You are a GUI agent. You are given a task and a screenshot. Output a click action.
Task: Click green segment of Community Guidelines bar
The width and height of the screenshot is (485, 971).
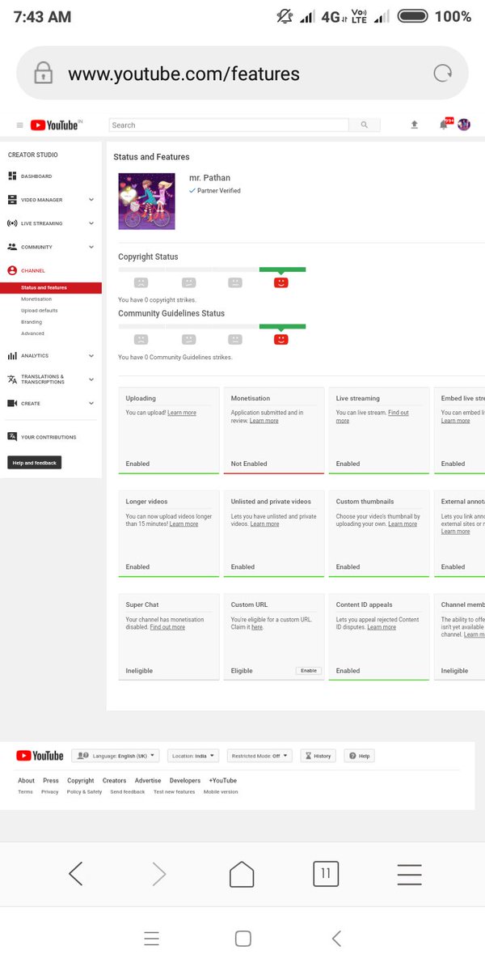[x=282, y=326]
